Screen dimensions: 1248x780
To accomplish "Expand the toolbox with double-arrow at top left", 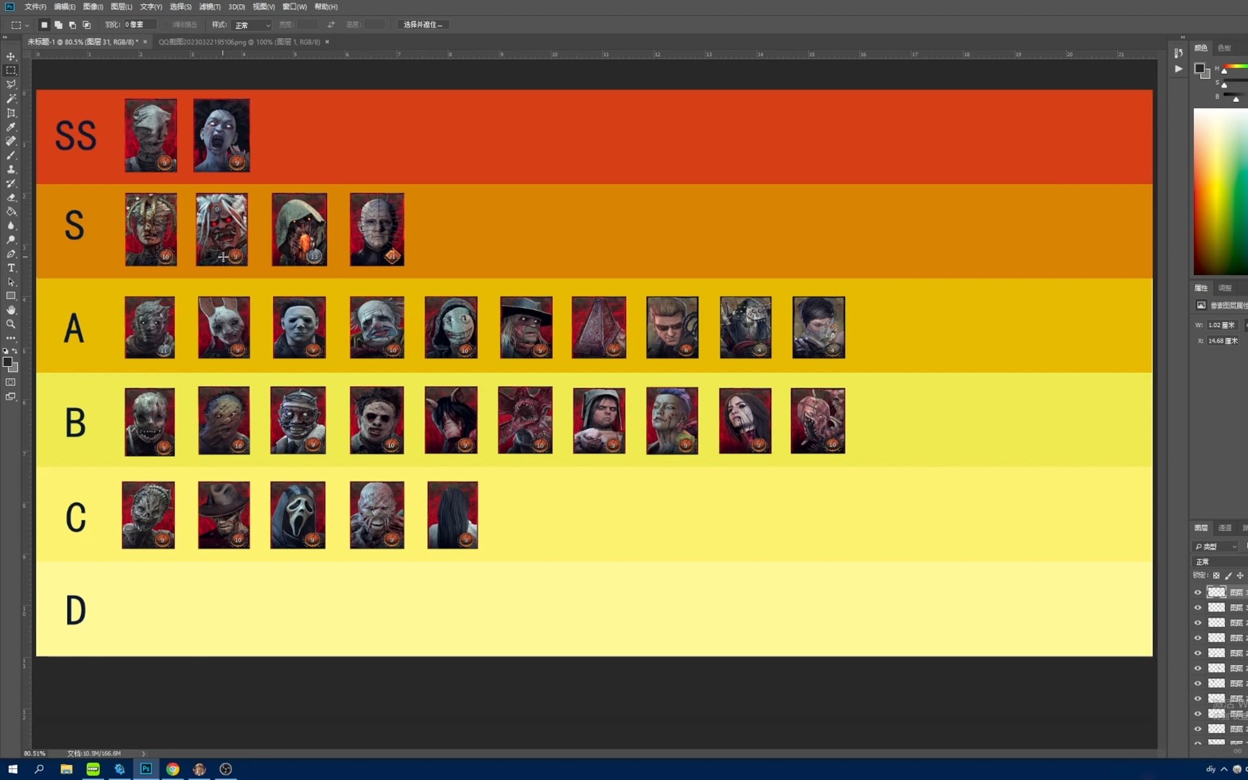I will click(x=5, y=37).
